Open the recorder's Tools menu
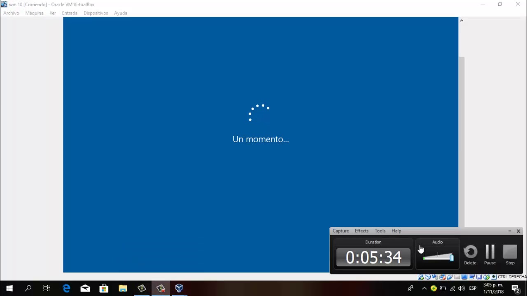527x296 pixels. point(380,231)
